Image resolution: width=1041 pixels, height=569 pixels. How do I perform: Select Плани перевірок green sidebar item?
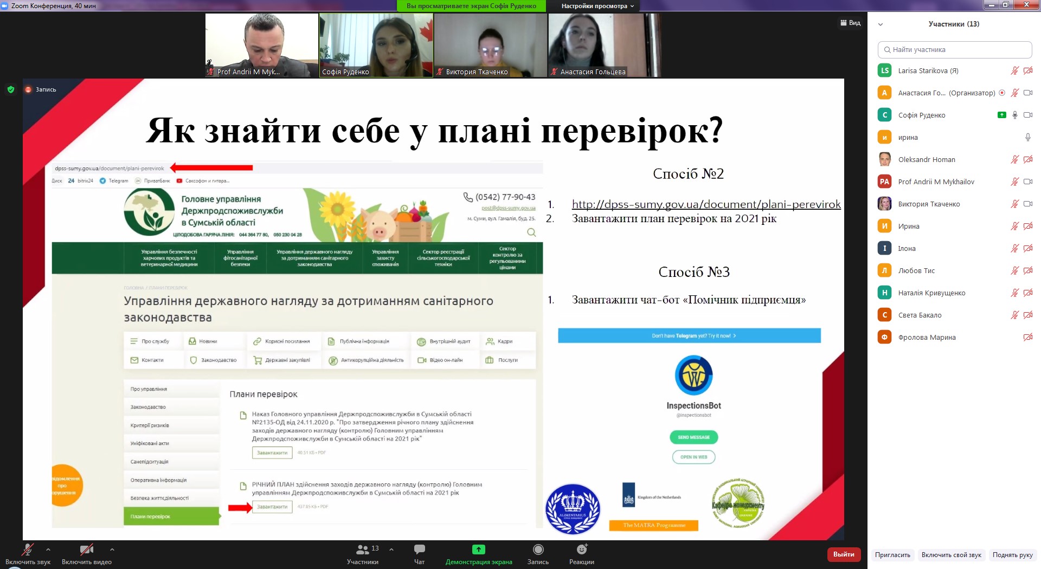click(x=172, y=516)
